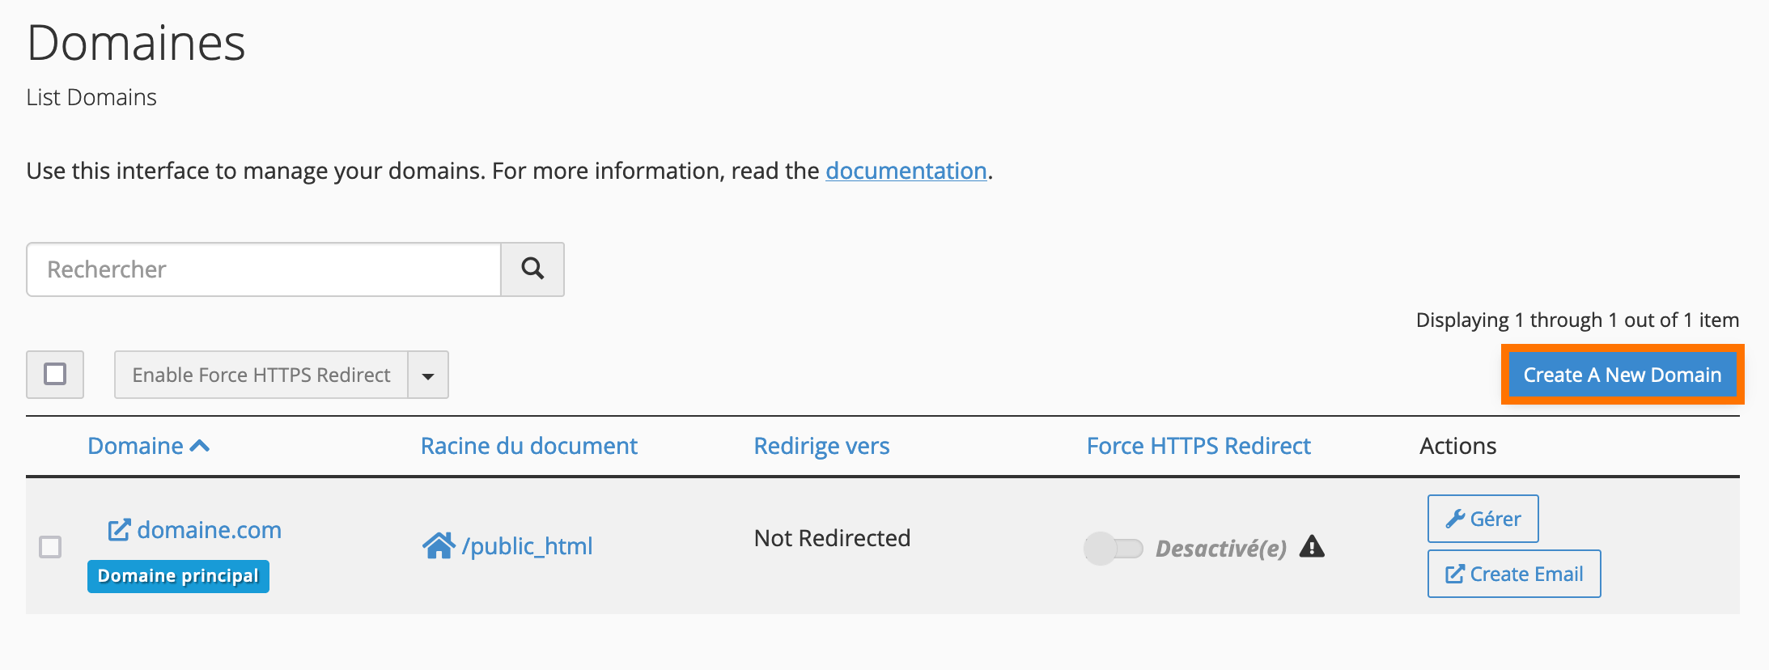This screenshot has height=670, width=1769.
Task: Sort by Racine du document column
Action: pos(529,446)
